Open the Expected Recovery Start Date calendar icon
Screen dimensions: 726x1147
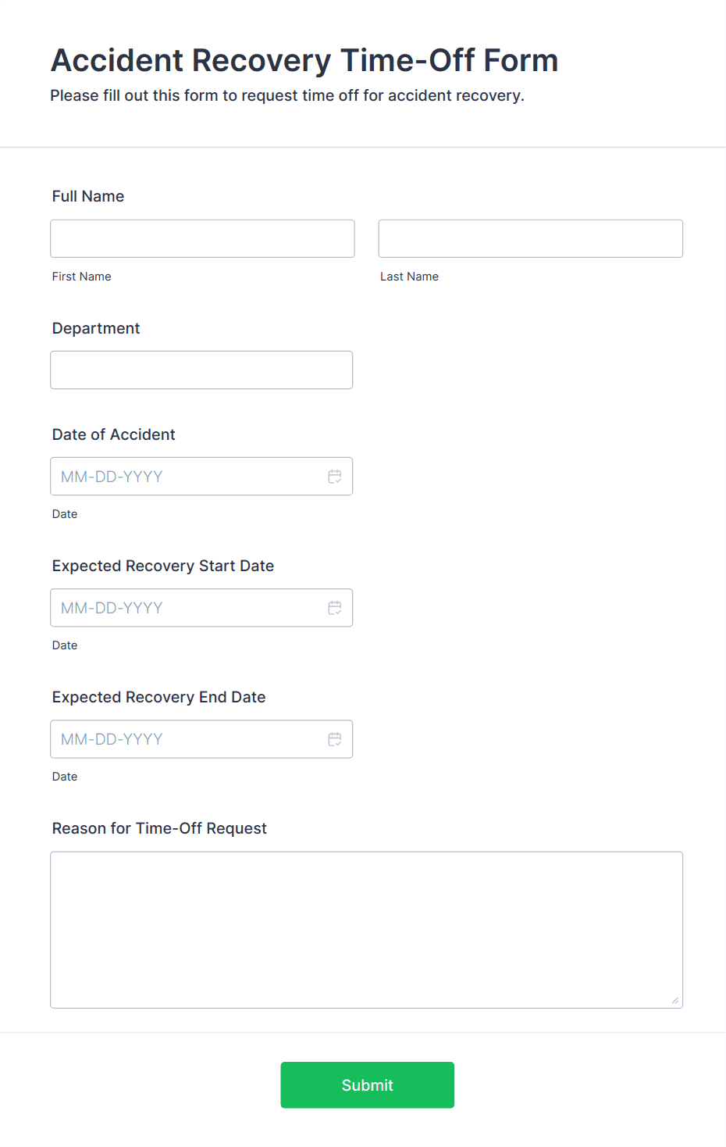coord(335,608)
